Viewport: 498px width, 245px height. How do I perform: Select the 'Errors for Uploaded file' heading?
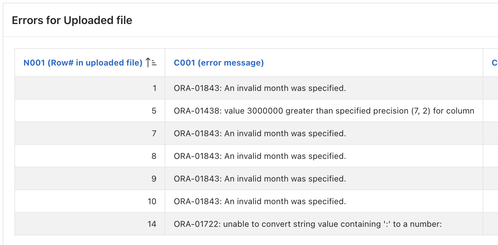click(x=72, y=20)
